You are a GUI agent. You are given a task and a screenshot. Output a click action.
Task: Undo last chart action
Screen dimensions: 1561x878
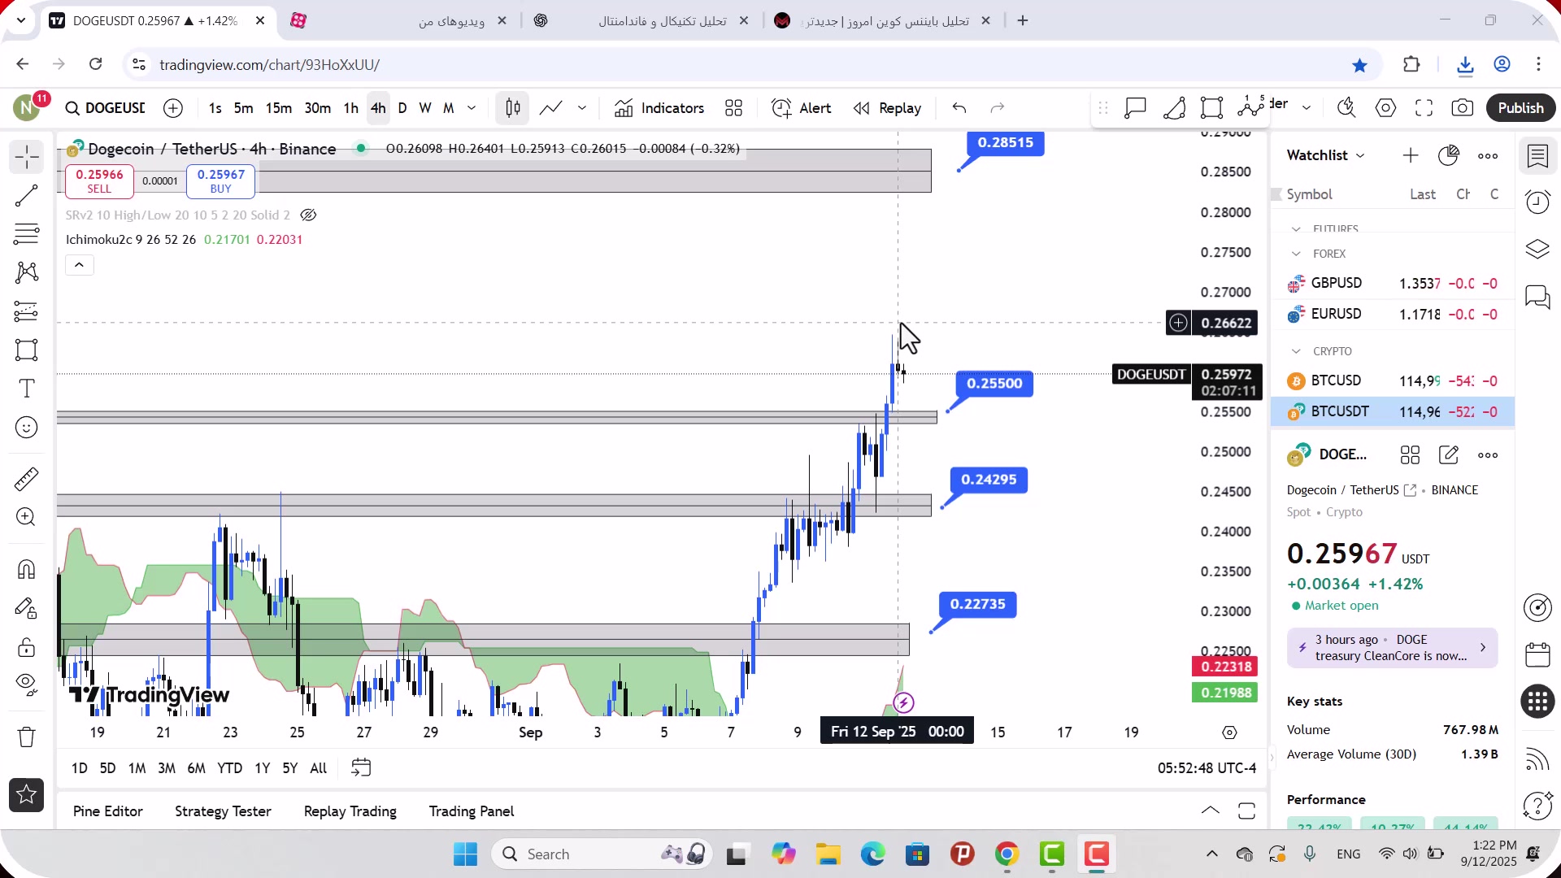point(959,108)
